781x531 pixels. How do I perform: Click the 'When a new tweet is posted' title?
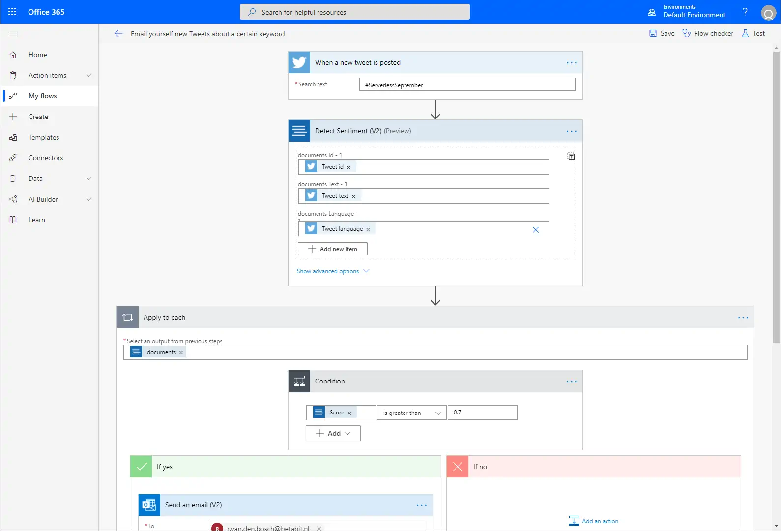[358, 62]
